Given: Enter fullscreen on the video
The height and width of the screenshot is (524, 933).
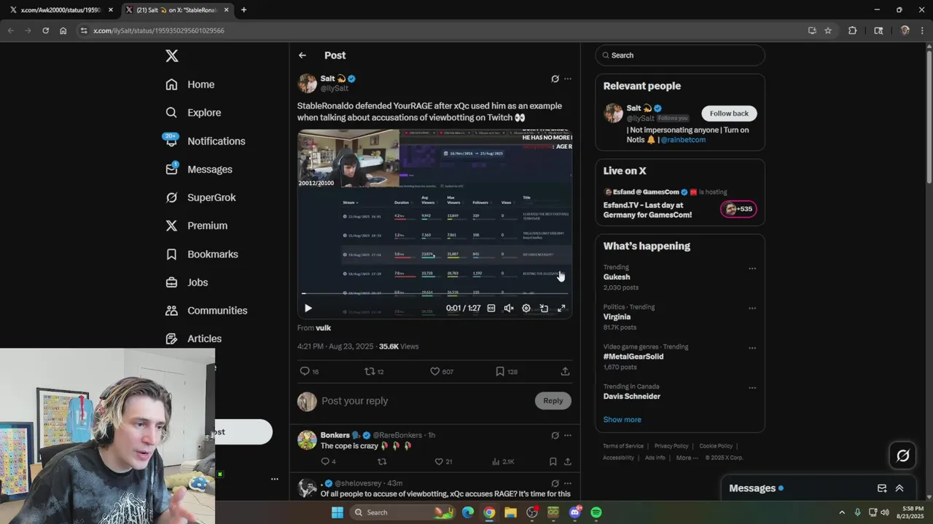Looking at the screenshot, I should (561, 309).
